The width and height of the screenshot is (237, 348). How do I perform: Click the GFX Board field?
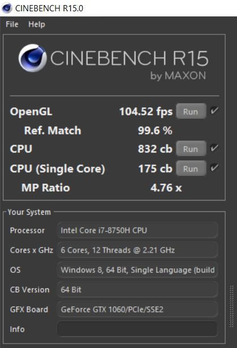tap(137, 310)
